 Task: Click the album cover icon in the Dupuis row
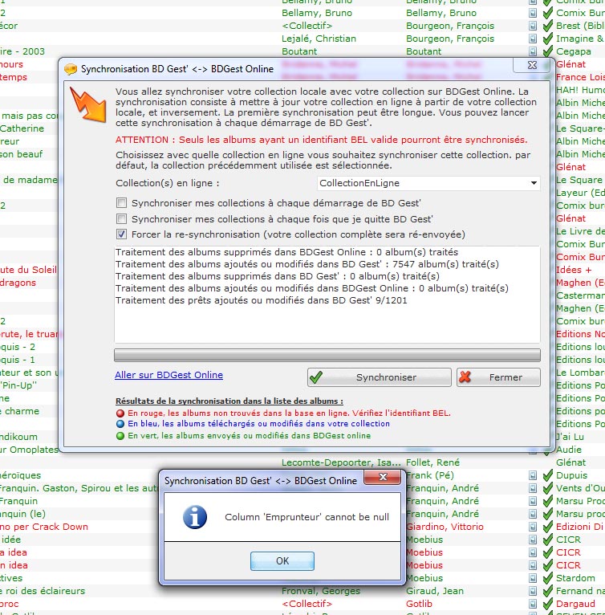(533, 475)
